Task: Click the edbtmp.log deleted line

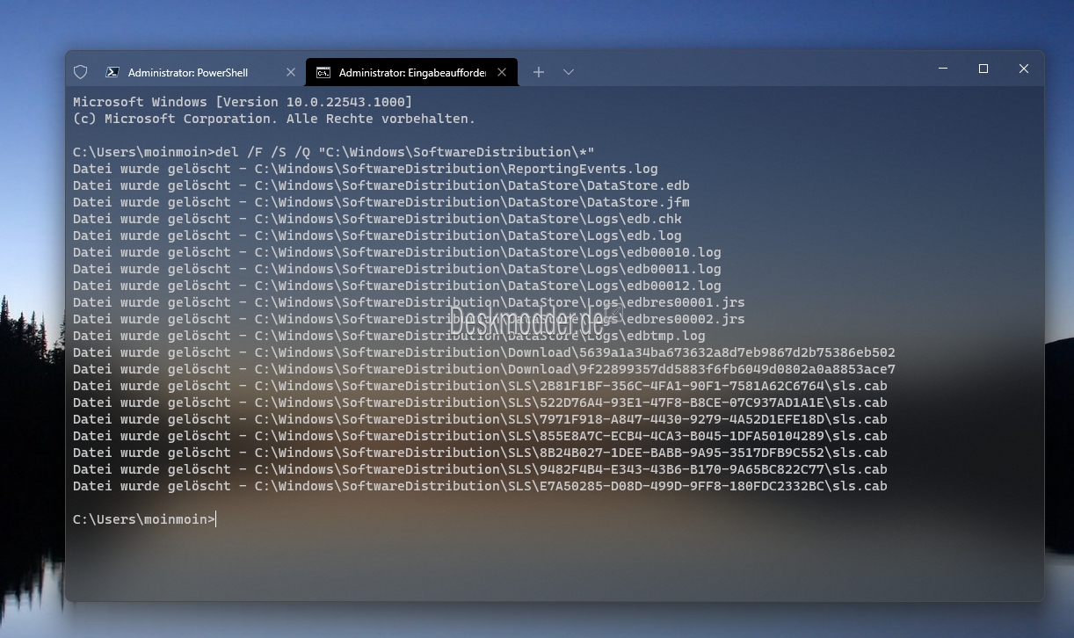Action: point(389,336)
